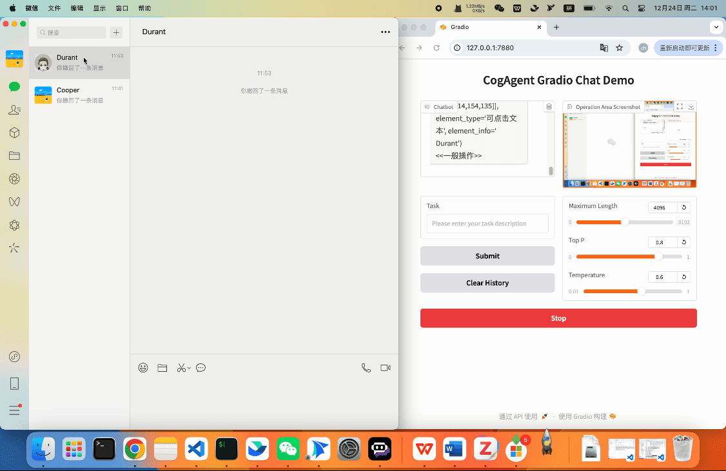Open Finder from the Dock

[x=44, y=449]
